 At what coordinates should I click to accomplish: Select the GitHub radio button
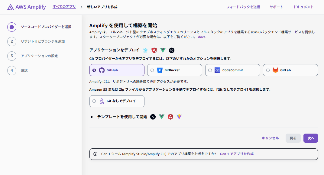[x=94, y=70]
